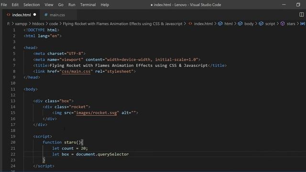Open the File menu
Screen dimensions: 306x172
coord(4,5)
